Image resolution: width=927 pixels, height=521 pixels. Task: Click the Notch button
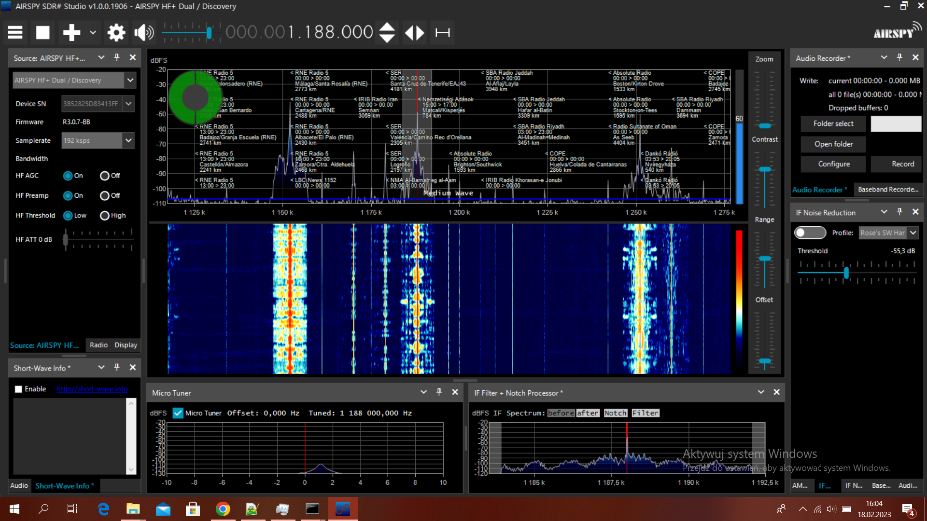click(x=616, y=413)
